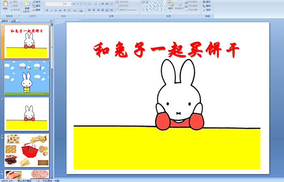The height and width of the screenshot is (182, 284).
Task: Click the Increase Indent icon
Action: (107, 4)
